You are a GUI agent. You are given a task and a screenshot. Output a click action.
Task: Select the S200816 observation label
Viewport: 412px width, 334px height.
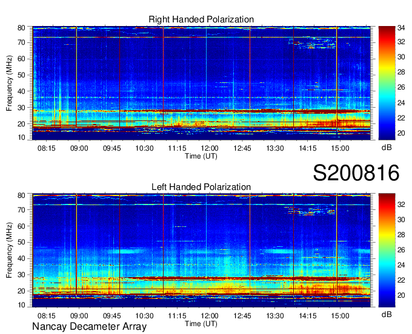coord(356,172)
